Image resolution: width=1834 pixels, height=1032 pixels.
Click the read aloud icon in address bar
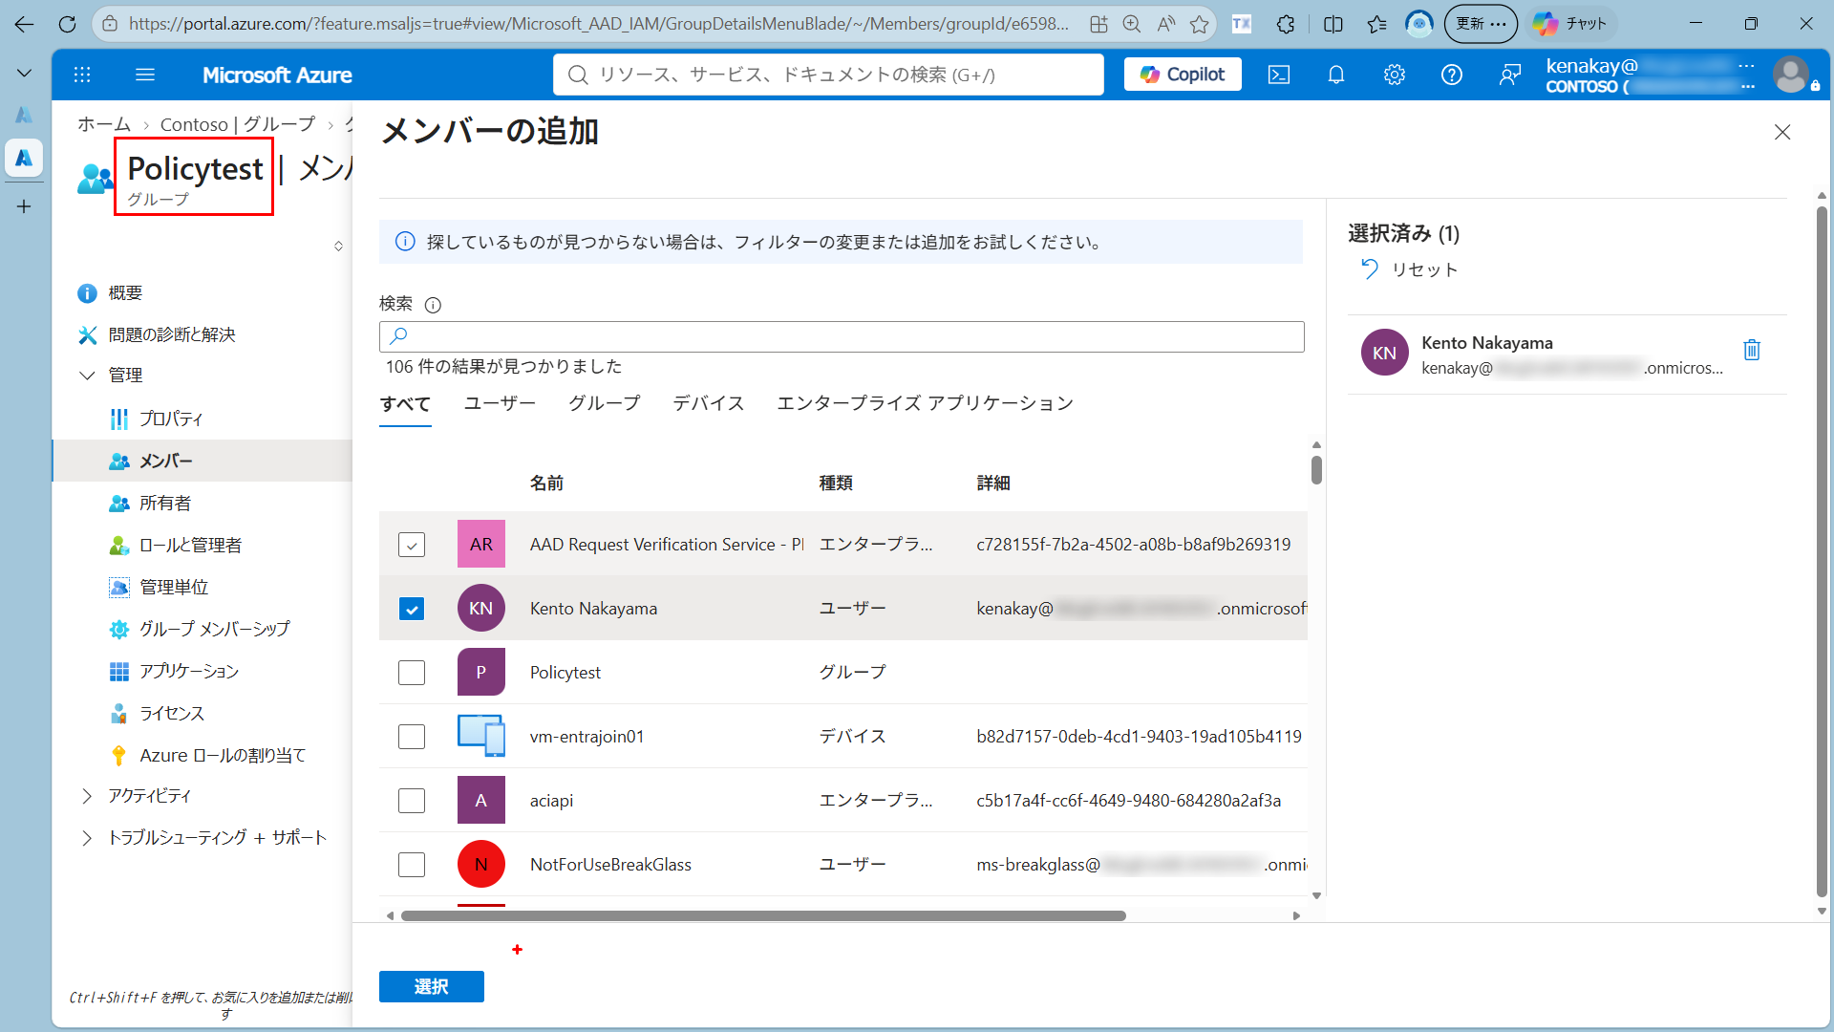[x=1166, y=24]
